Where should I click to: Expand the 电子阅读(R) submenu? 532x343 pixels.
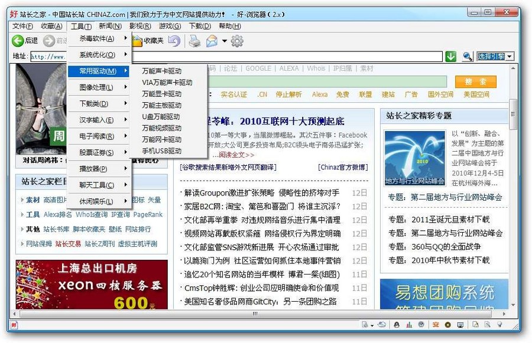98,136
